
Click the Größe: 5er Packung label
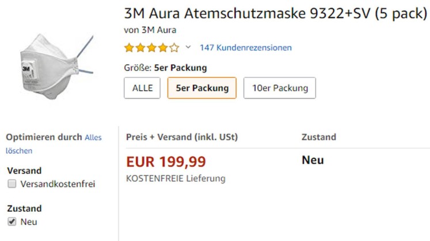165,68
